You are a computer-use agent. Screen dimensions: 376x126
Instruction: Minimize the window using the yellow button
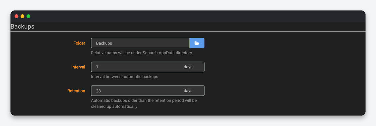[x=22, y=16]
